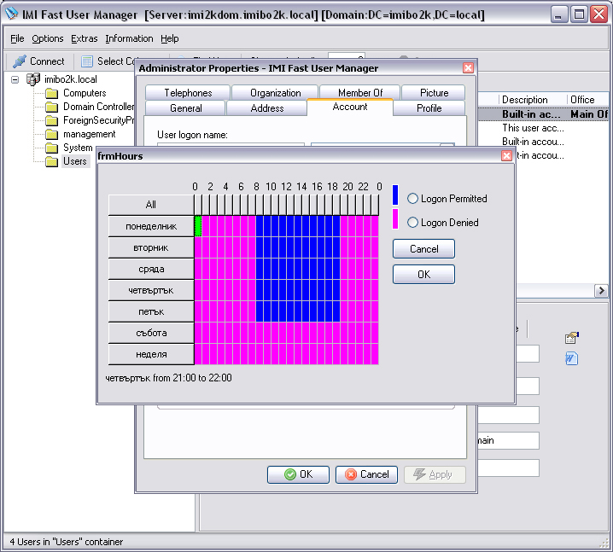Click Cancel in Administrator Properties dialog
The image size is (613, 552).
pyautogui.click(x=367, y=474)
